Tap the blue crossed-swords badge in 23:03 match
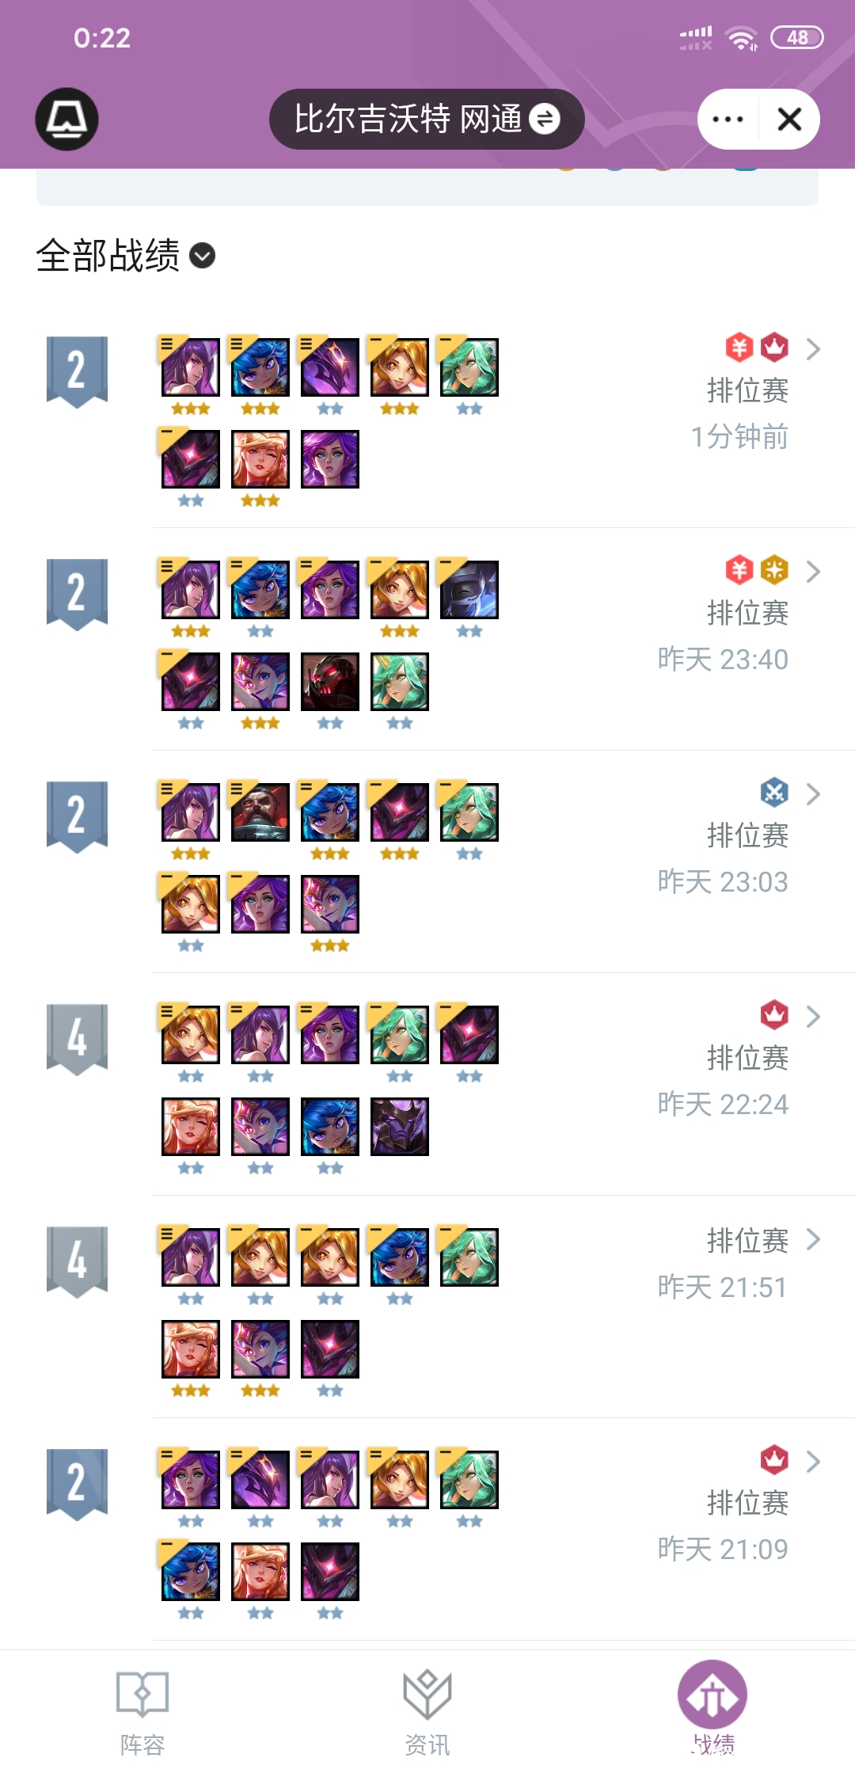The height and width of the screenshot is (1780, 855). (774, 792)
